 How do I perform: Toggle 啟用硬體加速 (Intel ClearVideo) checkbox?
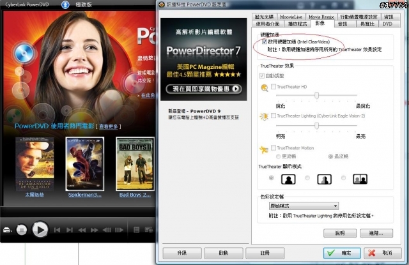click(264, 42)
